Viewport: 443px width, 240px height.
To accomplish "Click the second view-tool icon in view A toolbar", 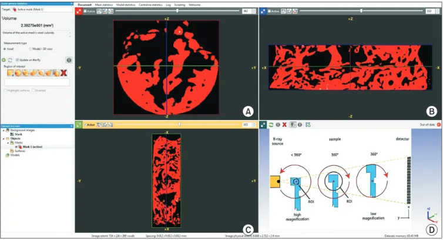I will [105, 11].
